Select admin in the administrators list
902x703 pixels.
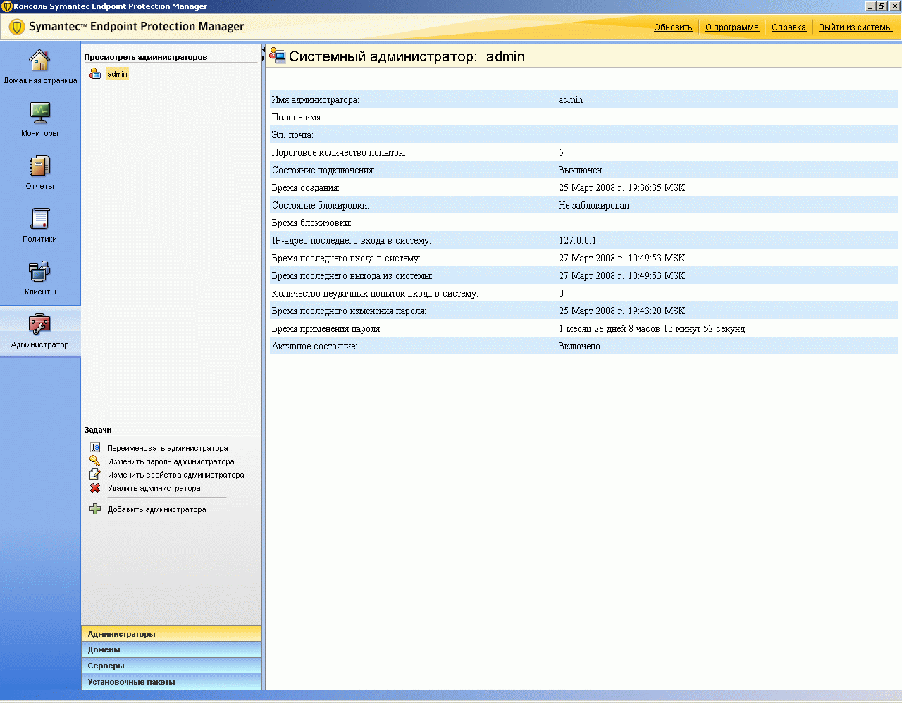point(117,74)
